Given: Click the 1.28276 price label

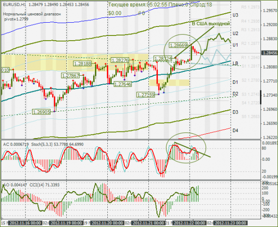Looking at the screenshot, I should [120, 60].
